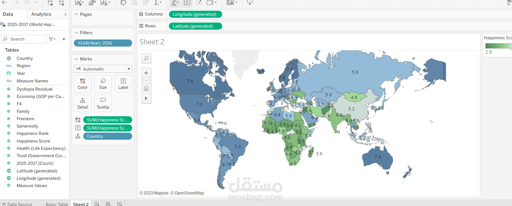
Task: Click the detail icon beside Country pill
Action: (x=78, y=136)
